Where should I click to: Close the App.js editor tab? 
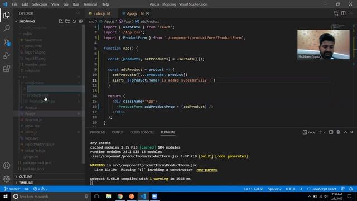(x=147, y=13)
